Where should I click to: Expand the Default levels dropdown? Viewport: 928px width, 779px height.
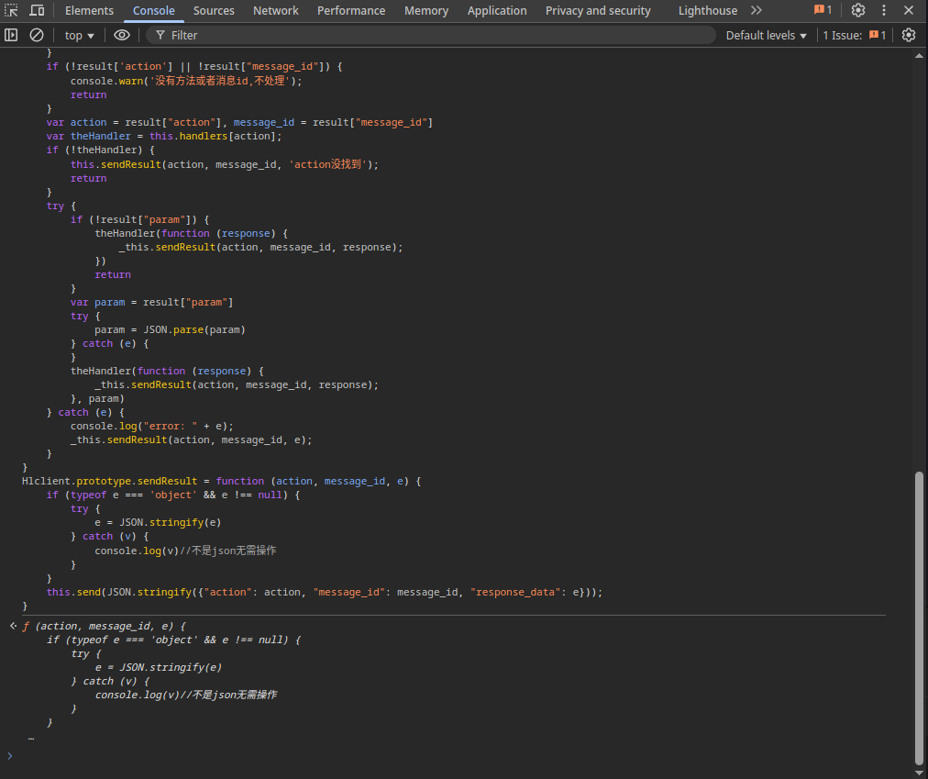[766, 35]
